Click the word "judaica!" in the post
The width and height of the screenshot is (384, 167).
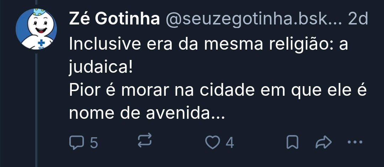[100, 67]
